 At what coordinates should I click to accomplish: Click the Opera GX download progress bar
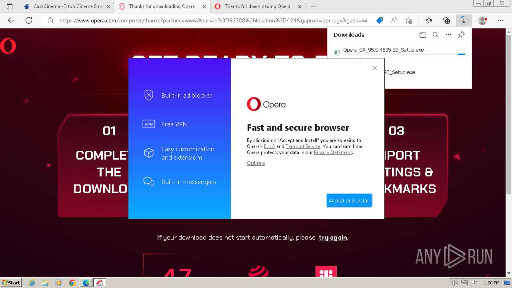click(x=404, y=54)
